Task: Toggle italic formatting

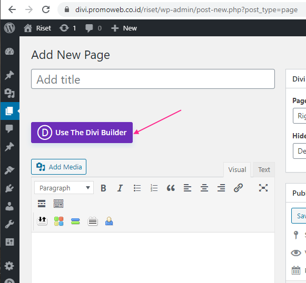Action: (120, 188)
